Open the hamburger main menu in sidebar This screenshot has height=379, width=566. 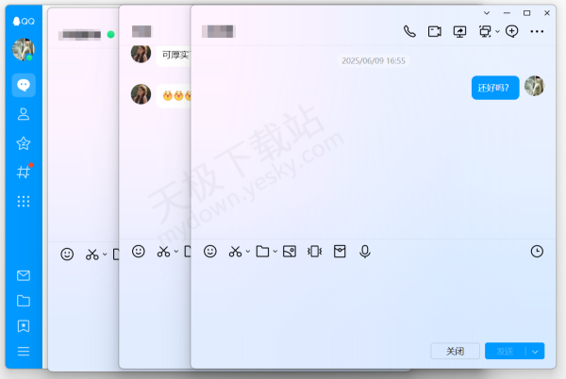24,352
